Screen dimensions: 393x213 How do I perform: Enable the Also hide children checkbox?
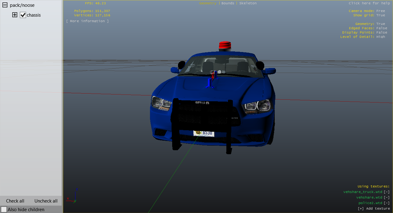coord(4,210)
